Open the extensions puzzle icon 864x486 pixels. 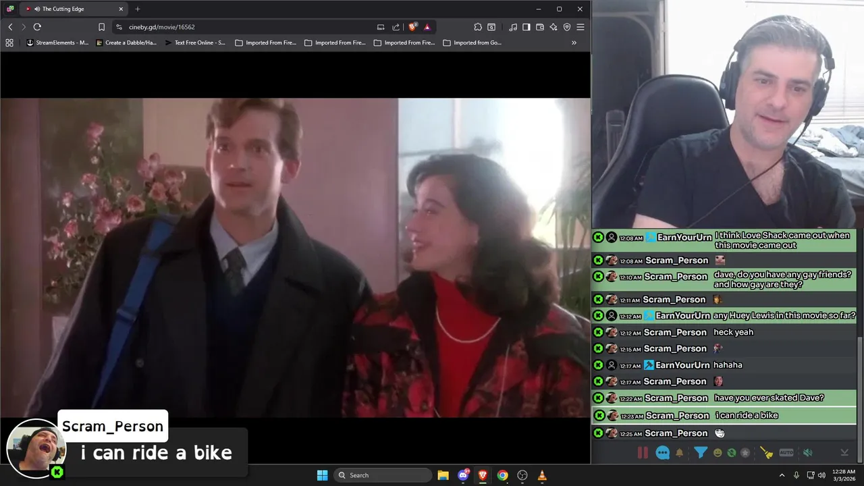pyautogui.click(x=478, y=27)
